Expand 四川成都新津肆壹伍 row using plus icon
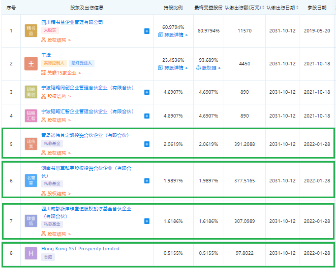Viewport: 336px width, 268px height. [147, 221]
